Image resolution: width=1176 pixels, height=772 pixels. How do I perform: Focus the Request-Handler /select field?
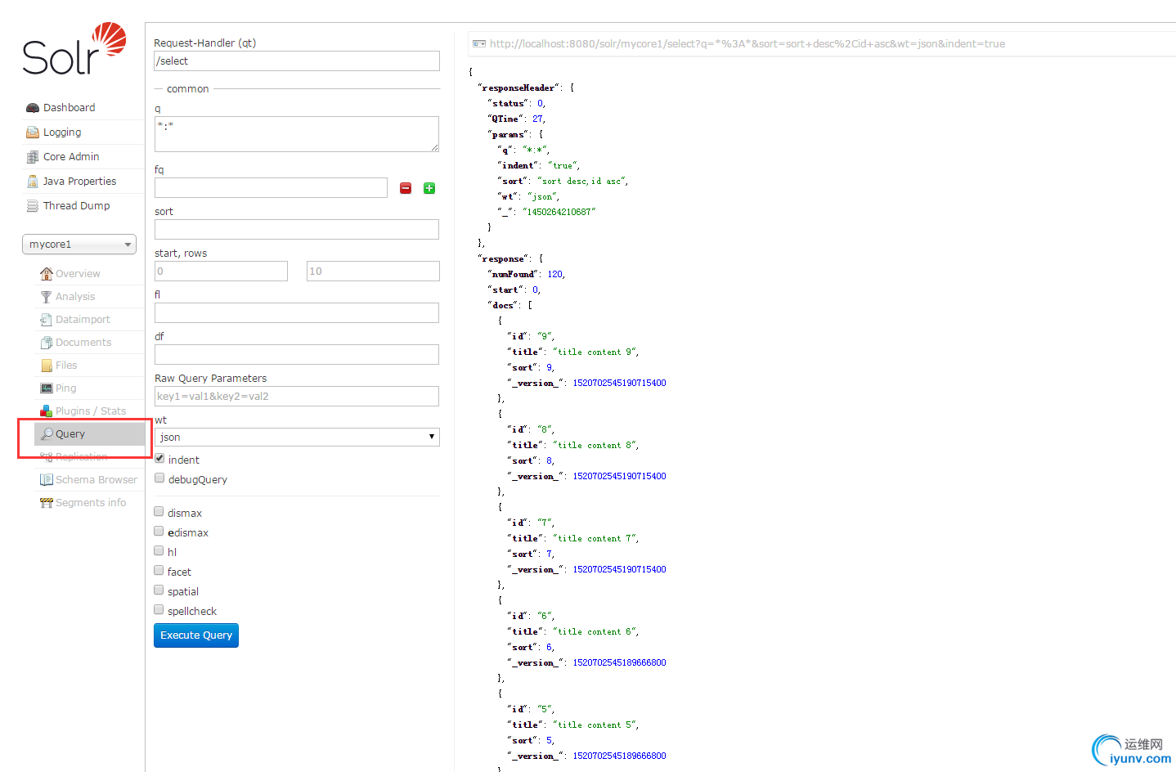[x=297, y=61]
